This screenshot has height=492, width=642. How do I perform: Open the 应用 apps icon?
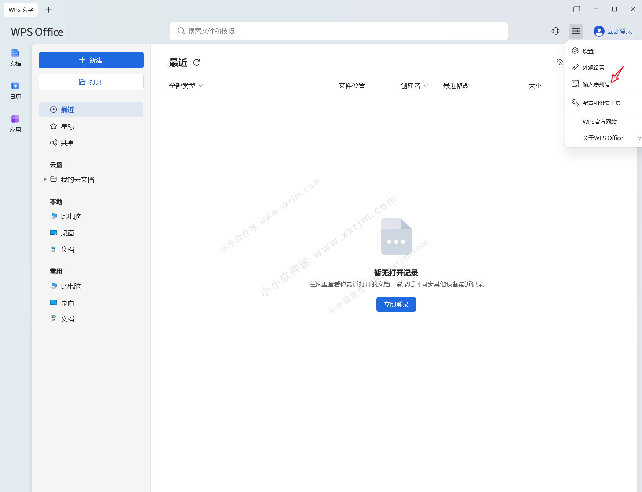tap(15, 124)
